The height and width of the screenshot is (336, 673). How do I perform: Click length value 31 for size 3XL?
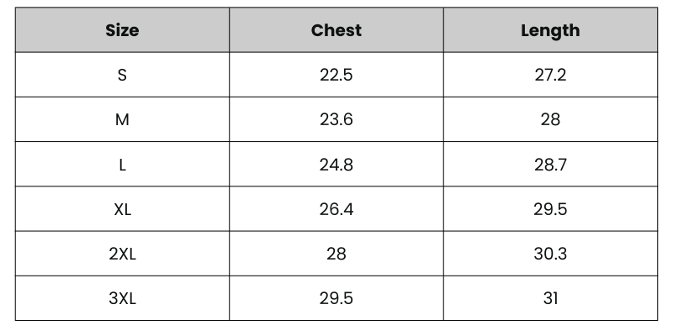550,298
